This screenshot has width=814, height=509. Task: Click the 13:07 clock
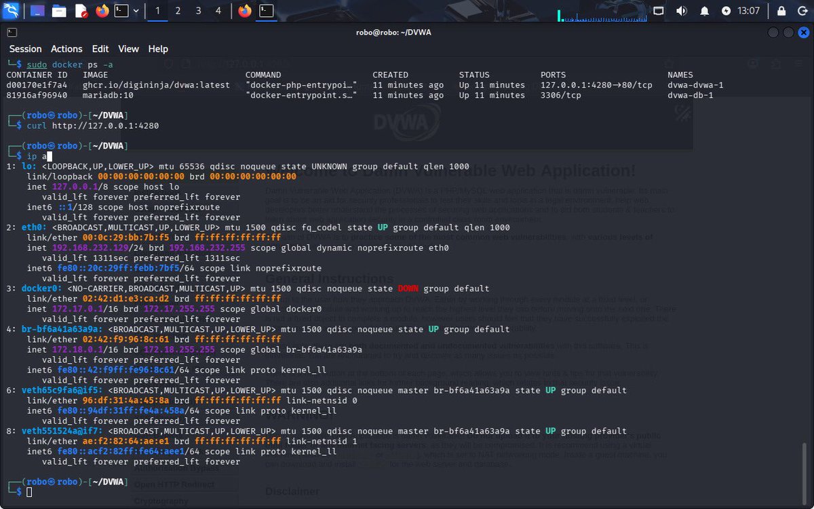(x=749, y=11)
